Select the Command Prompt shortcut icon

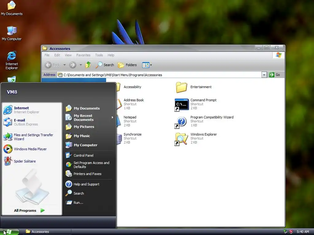coord(182,104)
